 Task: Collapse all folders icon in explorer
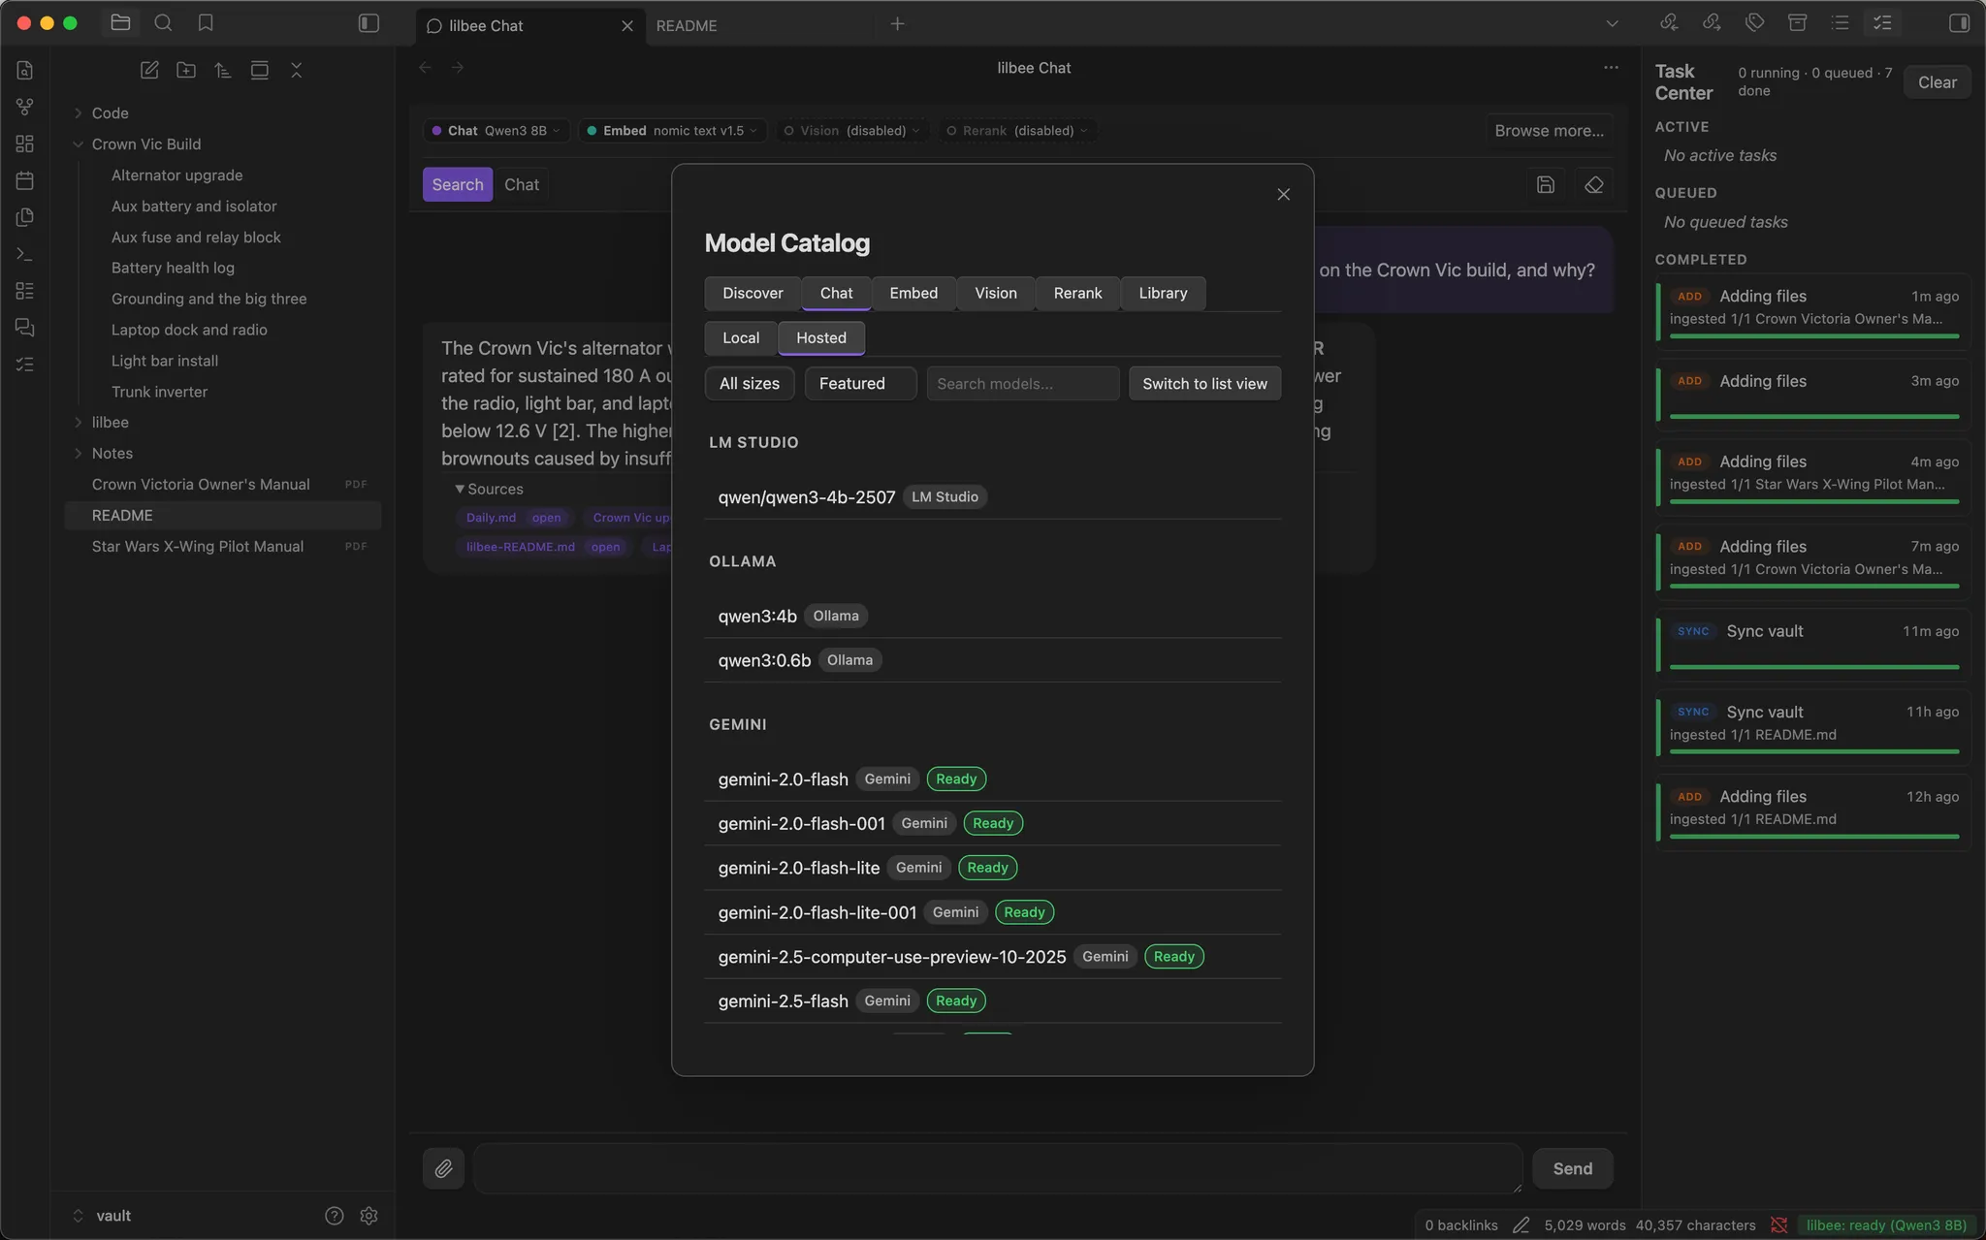(297, 70)
